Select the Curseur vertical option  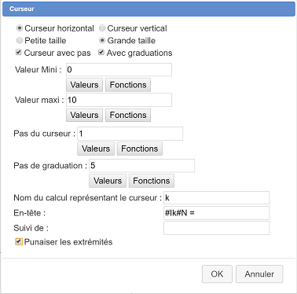point(102,28)
